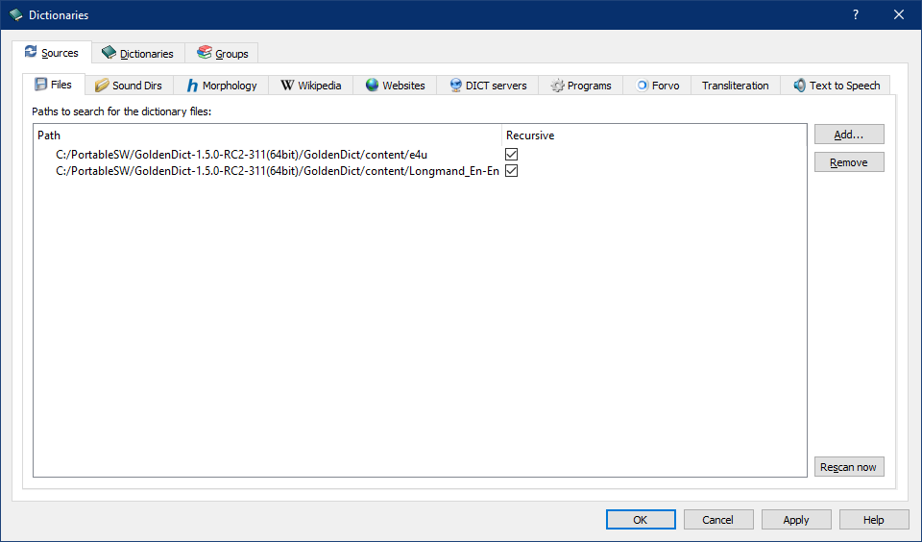
Task: Click the Remove button
Action: pos(849,162)
